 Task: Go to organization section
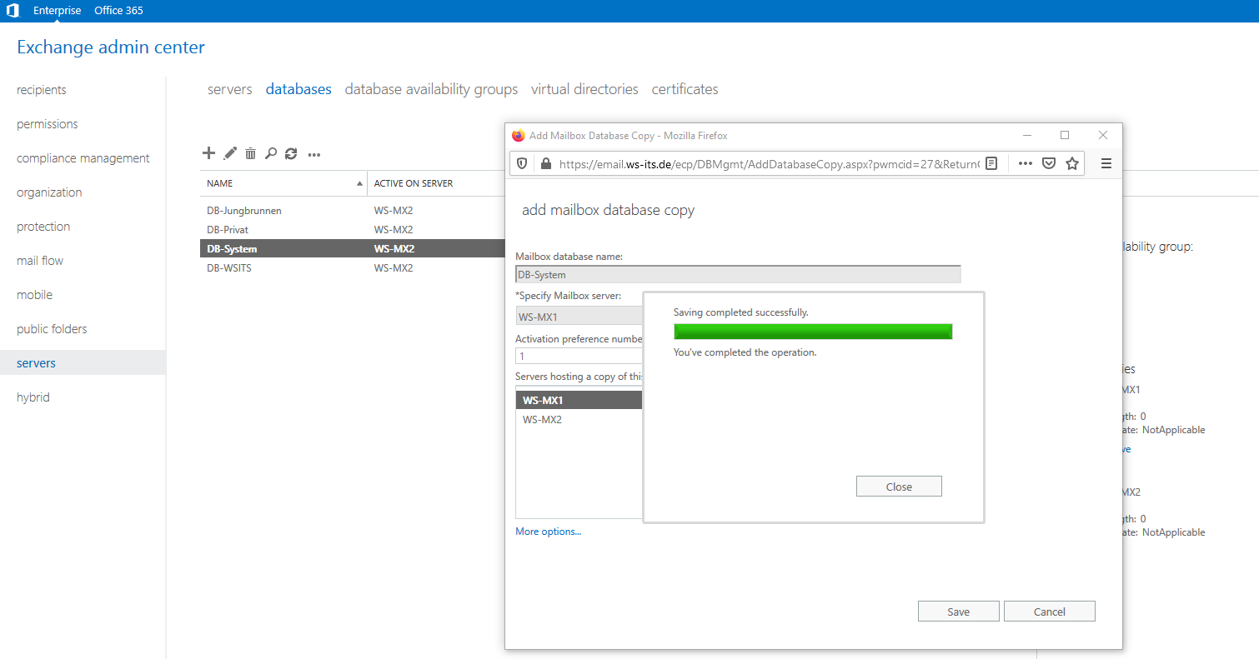click(49, 192)
